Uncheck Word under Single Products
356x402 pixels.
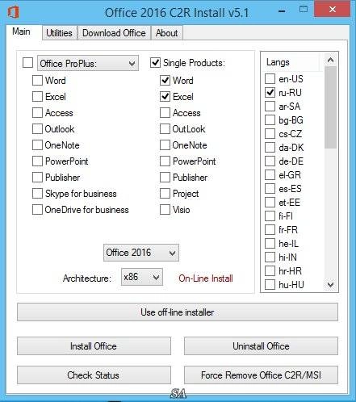click(x=165, y=81)
